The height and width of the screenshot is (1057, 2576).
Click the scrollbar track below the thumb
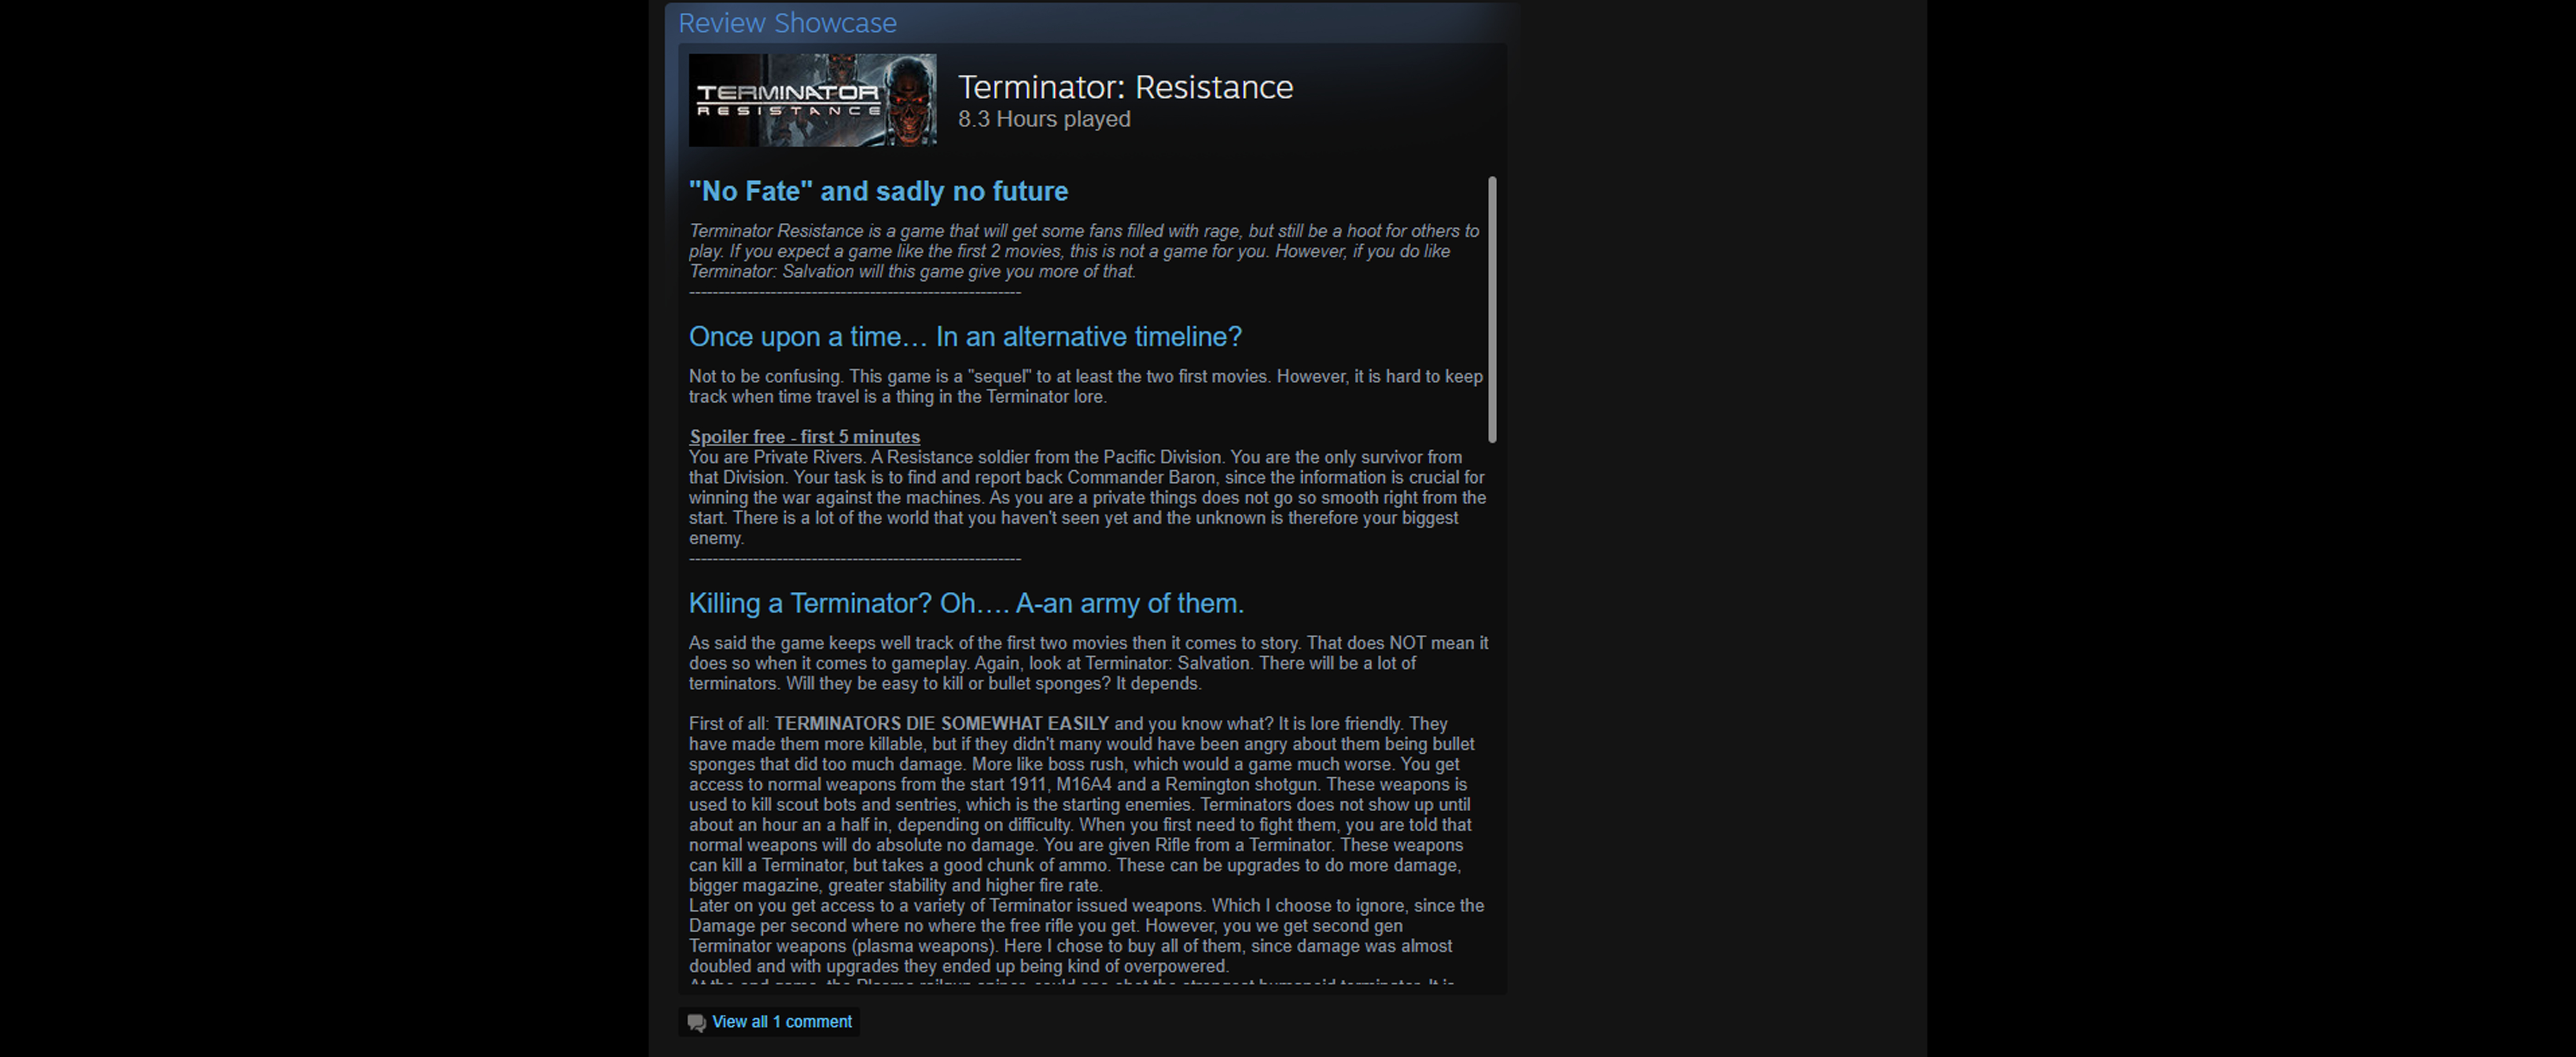(1492, 710)
